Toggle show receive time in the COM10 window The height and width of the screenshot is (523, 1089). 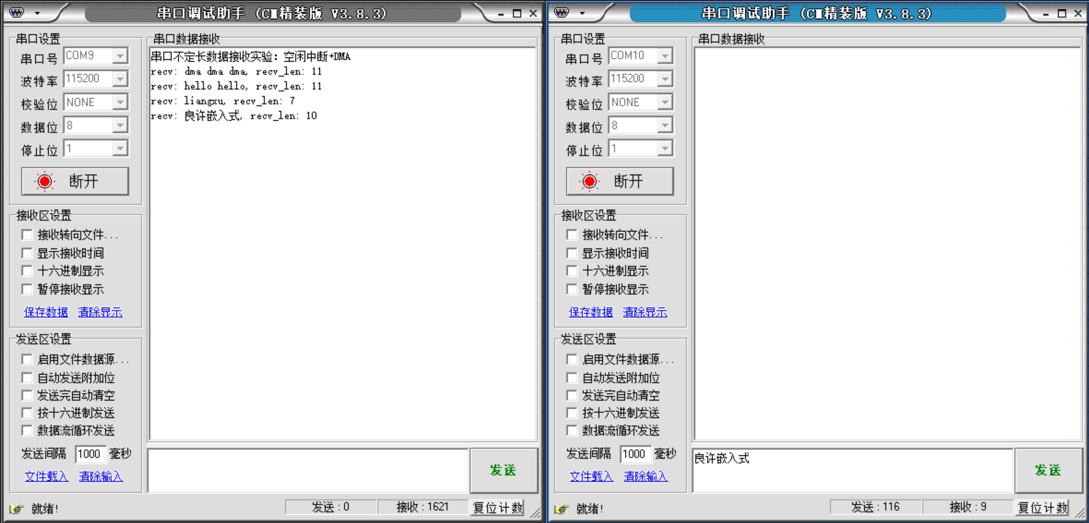(572, 253)
